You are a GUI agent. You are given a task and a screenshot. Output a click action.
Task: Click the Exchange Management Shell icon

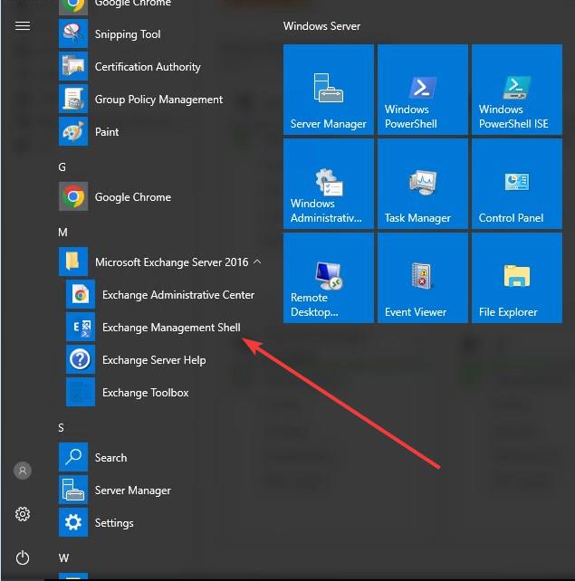tap(81, 328)
